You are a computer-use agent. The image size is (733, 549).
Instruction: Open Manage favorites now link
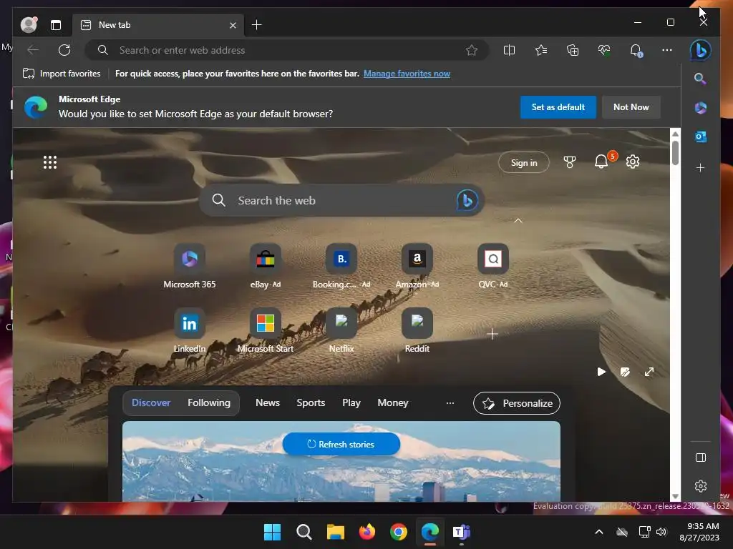407,74
